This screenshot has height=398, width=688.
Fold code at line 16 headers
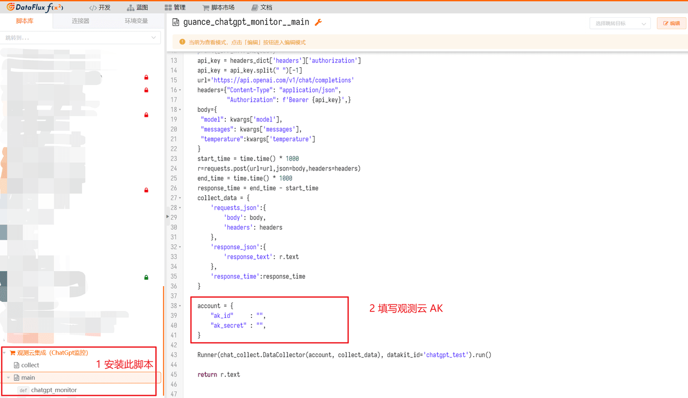coord(180,90)
